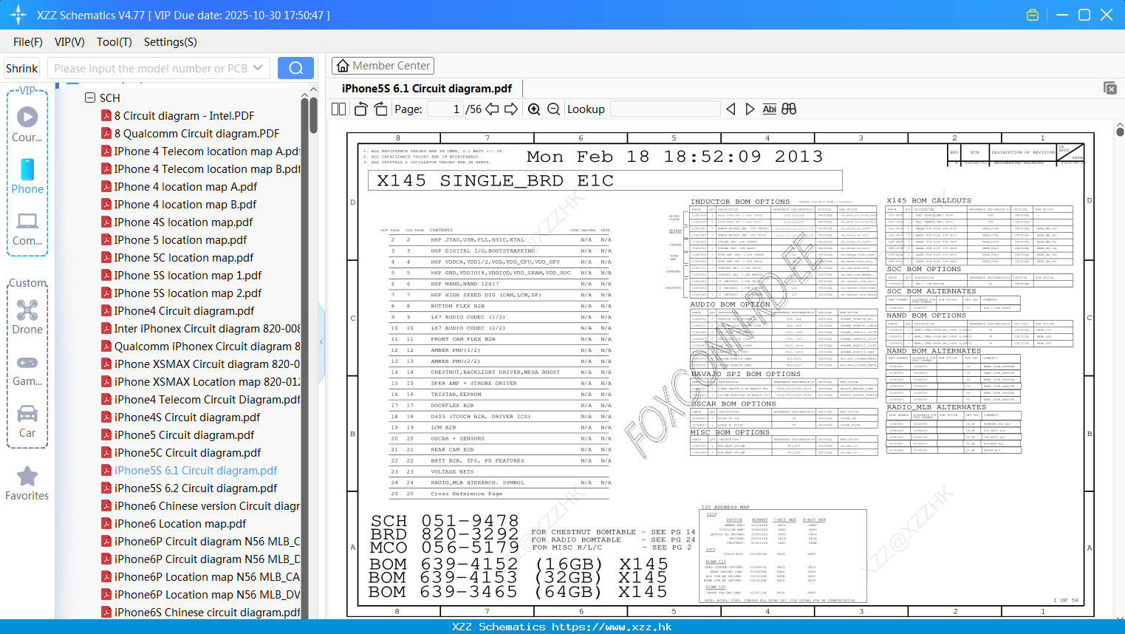Open iPhone5 Circuit diagram.pdf
Viewport: 1125px width, 634px height.
(x=184, y=434)
